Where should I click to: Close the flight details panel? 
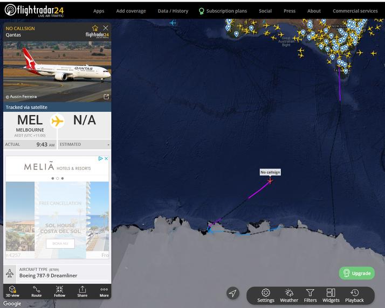click(106, 27)
